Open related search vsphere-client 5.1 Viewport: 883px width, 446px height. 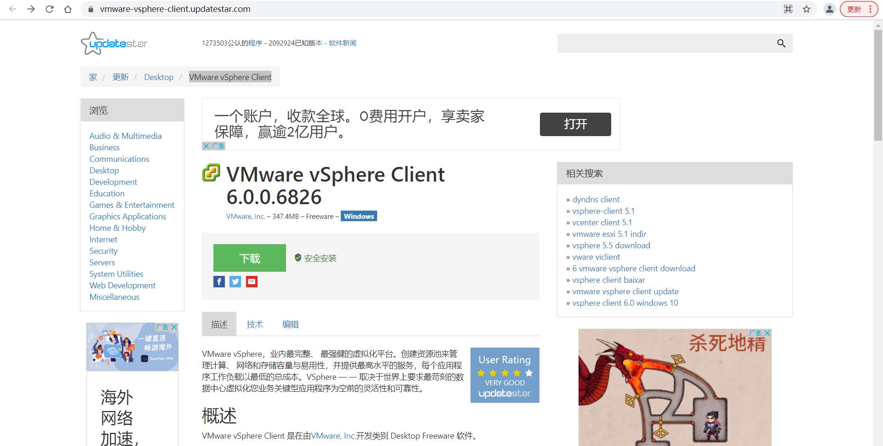[x=603, y=211]
